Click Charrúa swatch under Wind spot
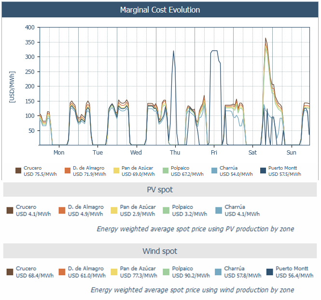The image size is (321, 300). [218, 272]
